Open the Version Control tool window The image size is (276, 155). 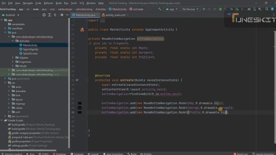pyautogui.click(x=12, y=154)
